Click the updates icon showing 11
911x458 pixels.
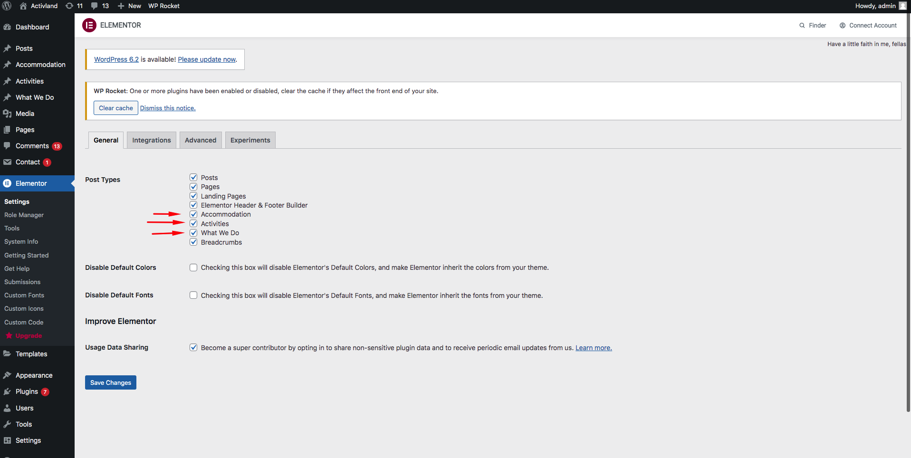tap(69, 6)
